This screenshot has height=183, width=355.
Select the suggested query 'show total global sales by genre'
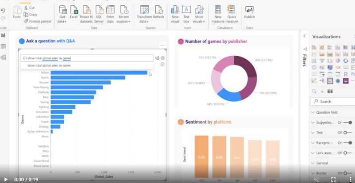tap(49, 65)
